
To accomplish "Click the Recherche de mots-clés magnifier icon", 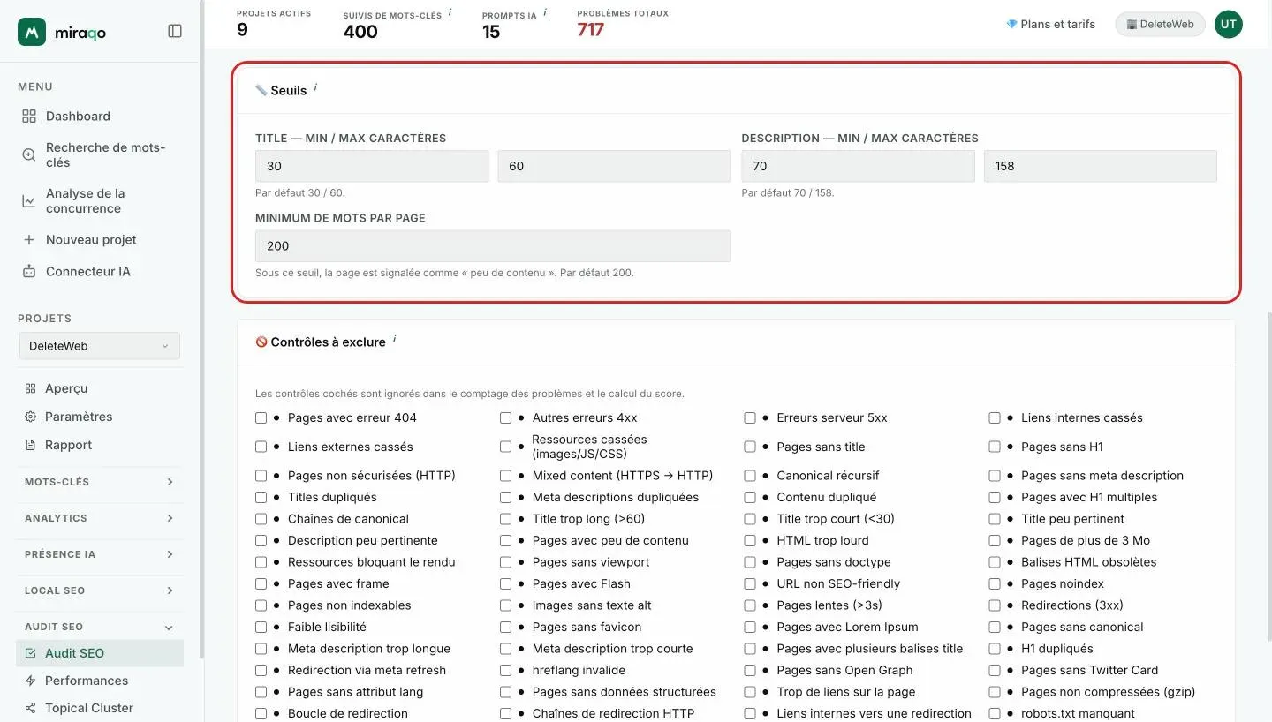I will click(x=29, y=154).
